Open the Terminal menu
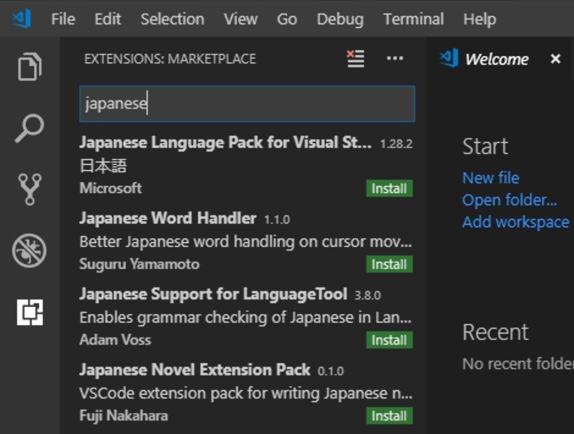Screen dimensions: 574x434 click(x=413, y=19)
